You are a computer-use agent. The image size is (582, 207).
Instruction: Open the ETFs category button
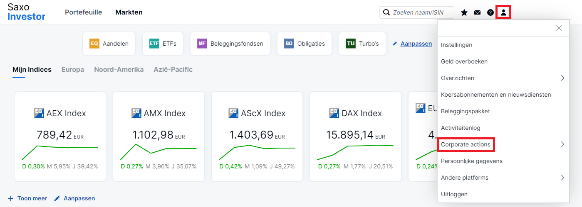[163, 44]
